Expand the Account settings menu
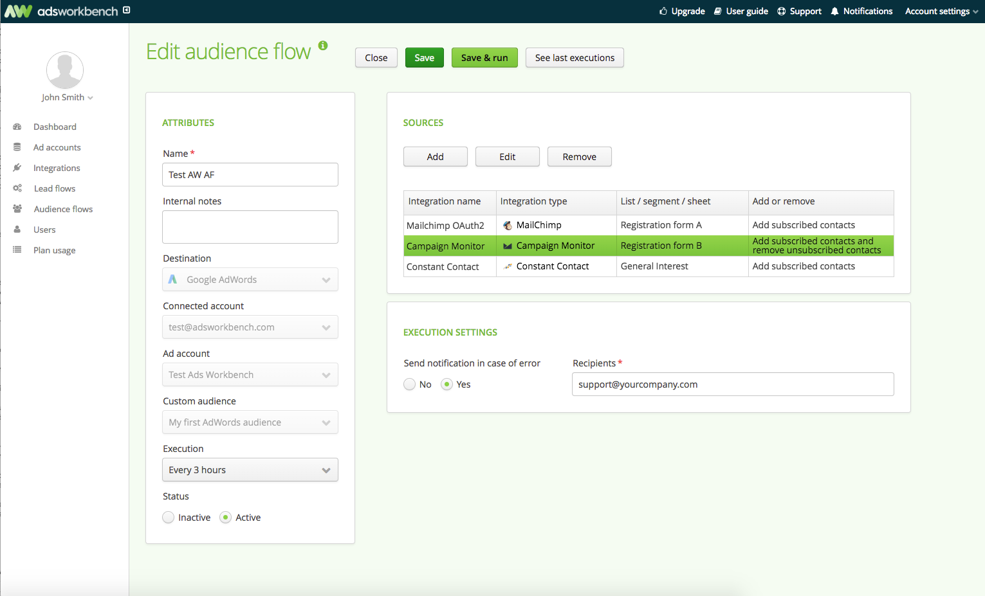This screenshot has height=596, width=985. coord(942,11)
